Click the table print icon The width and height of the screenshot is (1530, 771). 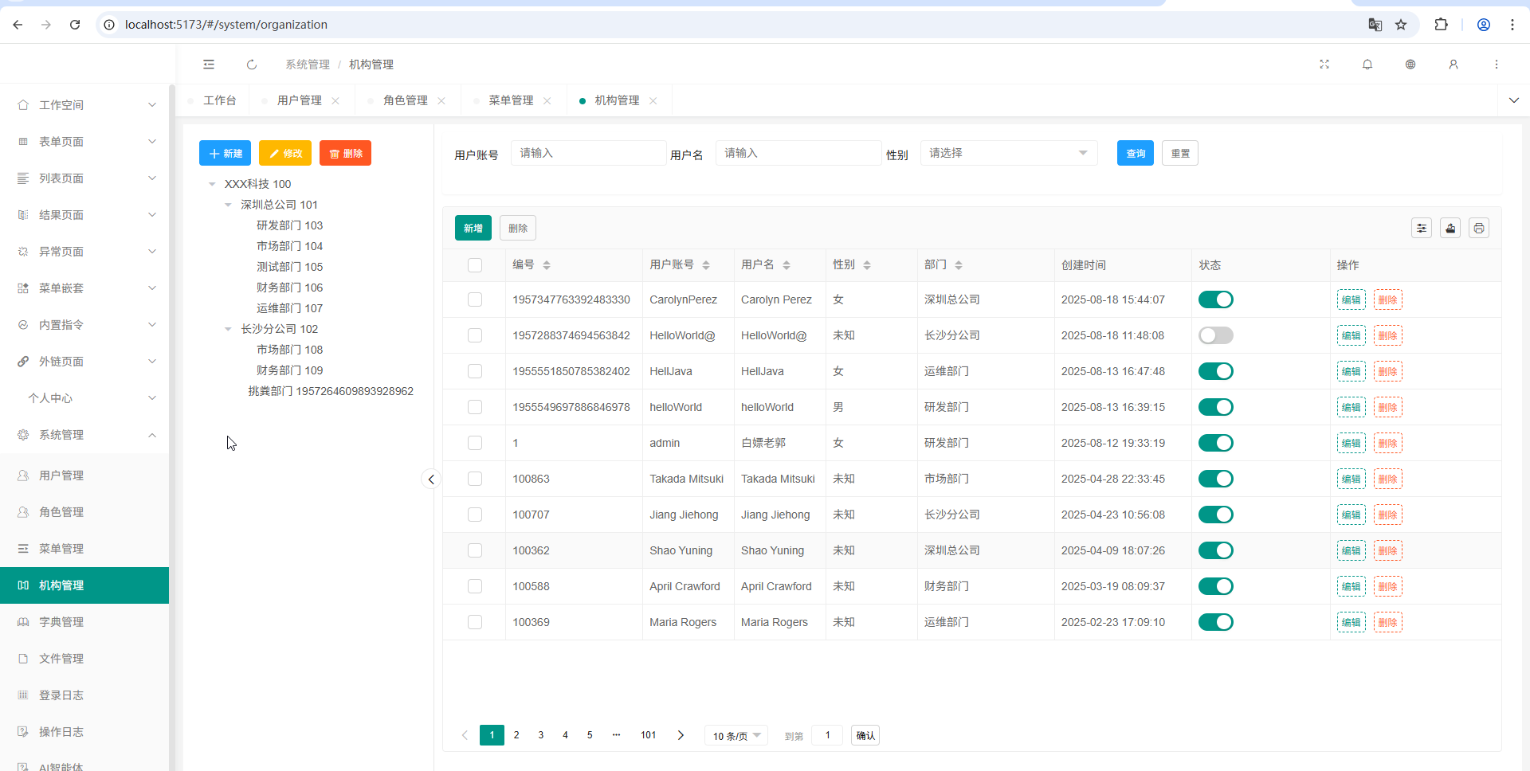(x=1479, y=229)
